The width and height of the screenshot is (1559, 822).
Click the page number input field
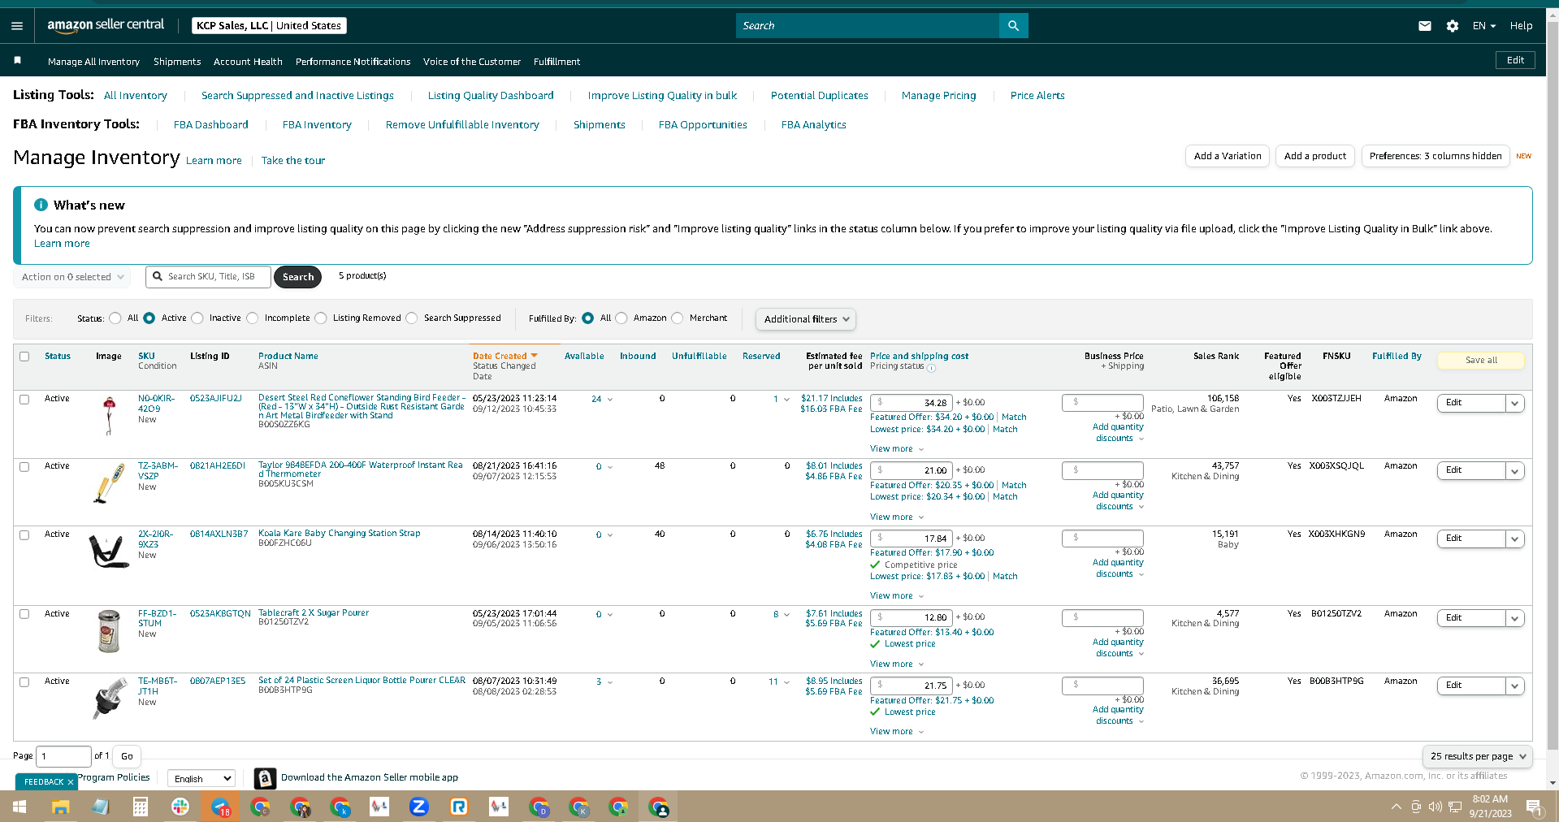pyautogui.click(x=64, y=756)
